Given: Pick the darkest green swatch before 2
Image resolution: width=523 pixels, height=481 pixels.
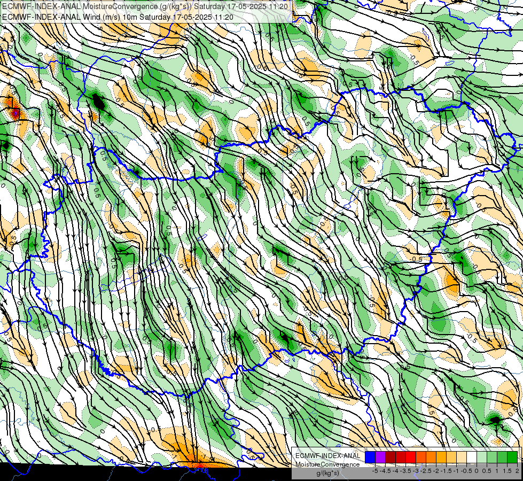Looking at the screenshot, I should point(512,457).
